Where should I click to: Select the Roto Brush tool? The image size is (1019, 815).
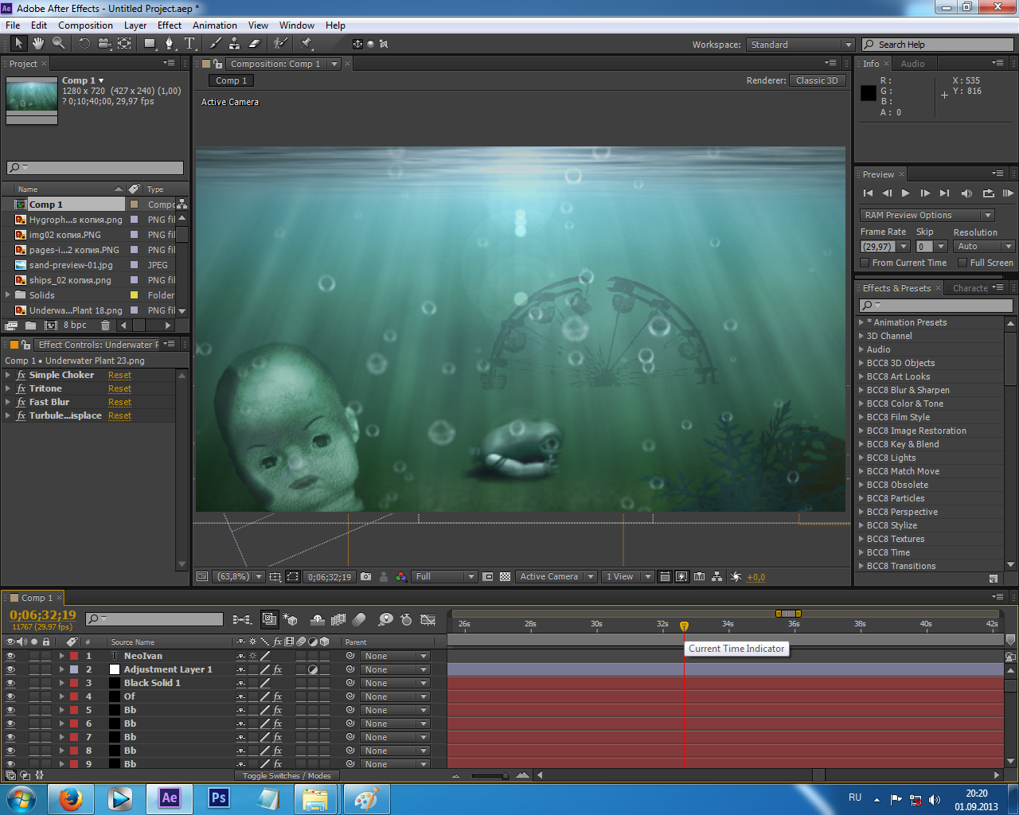pos(280,43)
